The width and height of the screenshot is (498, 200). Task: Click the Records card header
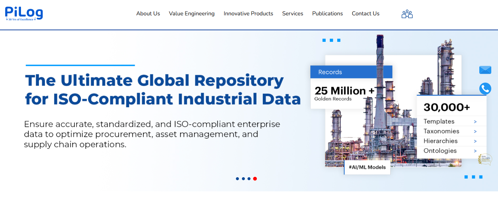pyautogui.click(x=351, y=72)
